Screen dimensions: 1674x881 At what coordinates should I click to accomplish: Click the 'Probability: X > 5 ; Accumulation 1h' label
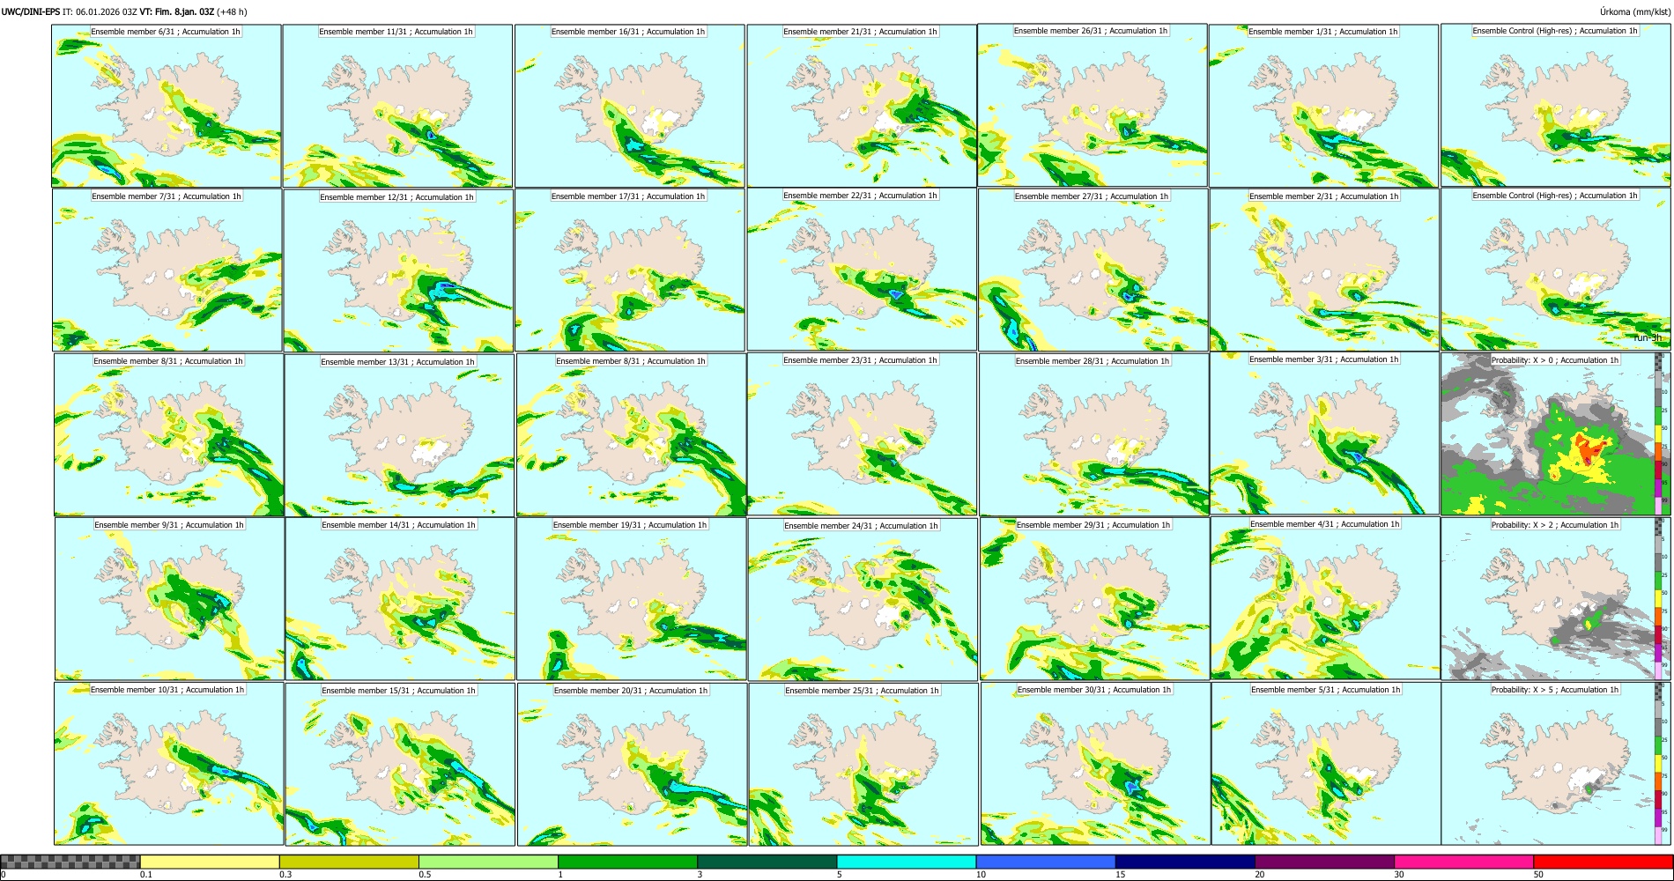pos(1555,690)
